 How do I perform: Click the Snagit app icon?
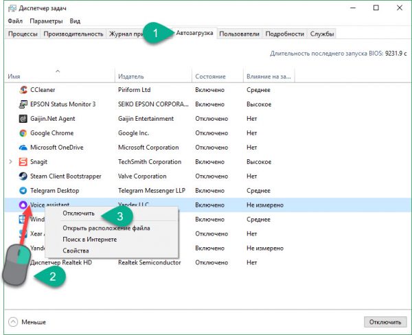tap(23, 162)
